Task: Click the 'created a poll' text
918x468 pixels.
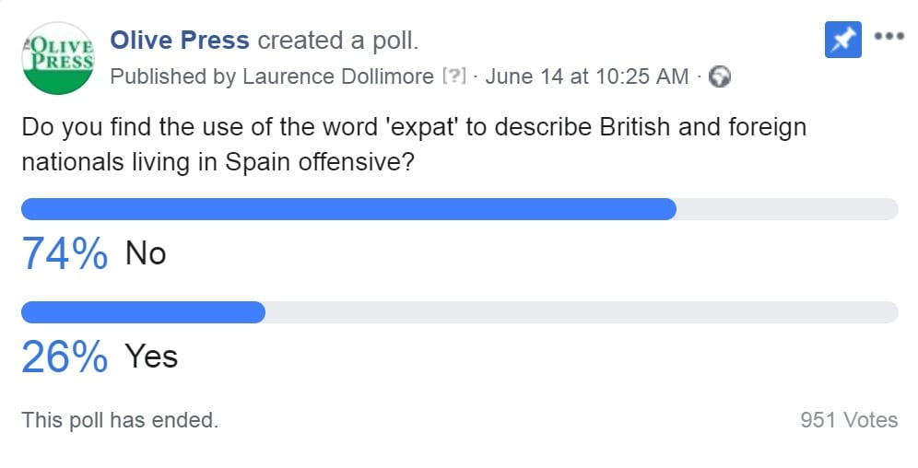Action: [338, 41]
